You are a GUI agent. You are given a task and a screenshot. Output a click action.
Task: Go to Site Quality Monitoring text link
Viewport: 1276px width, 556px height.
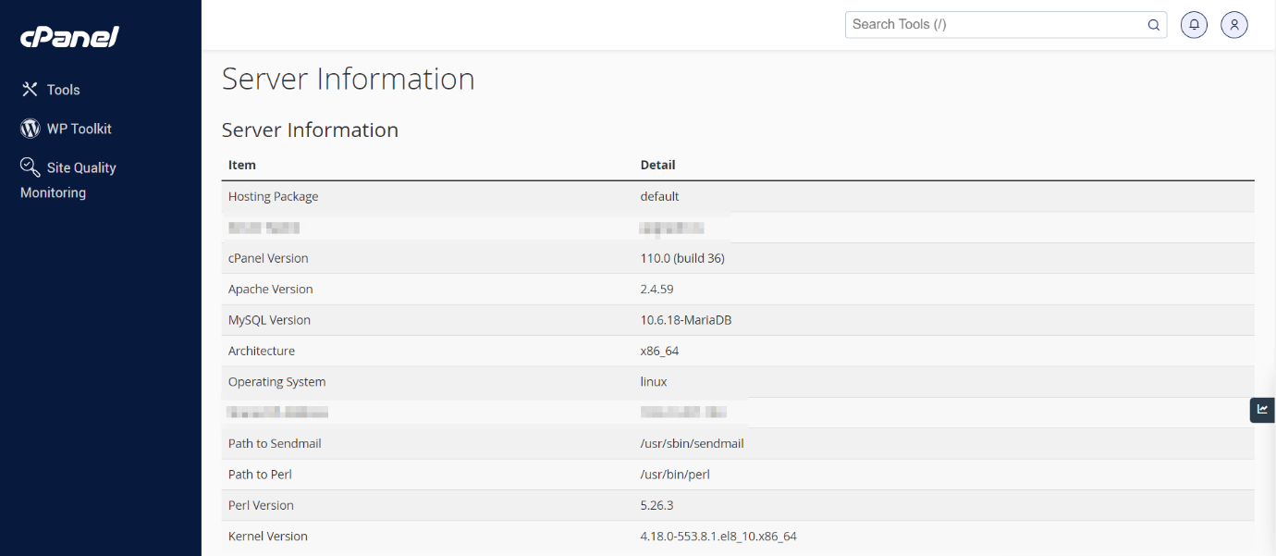81,167
